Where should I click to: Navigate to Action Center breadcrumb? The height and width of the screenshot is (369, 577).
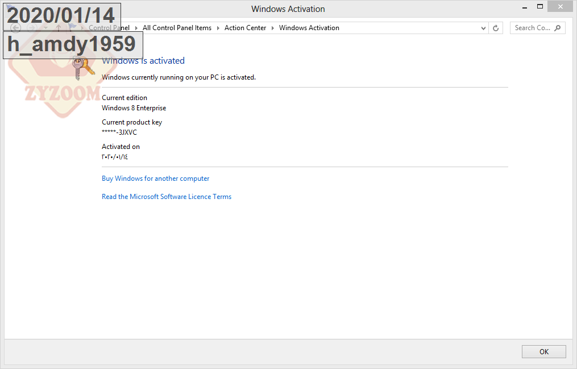point(245,28)
